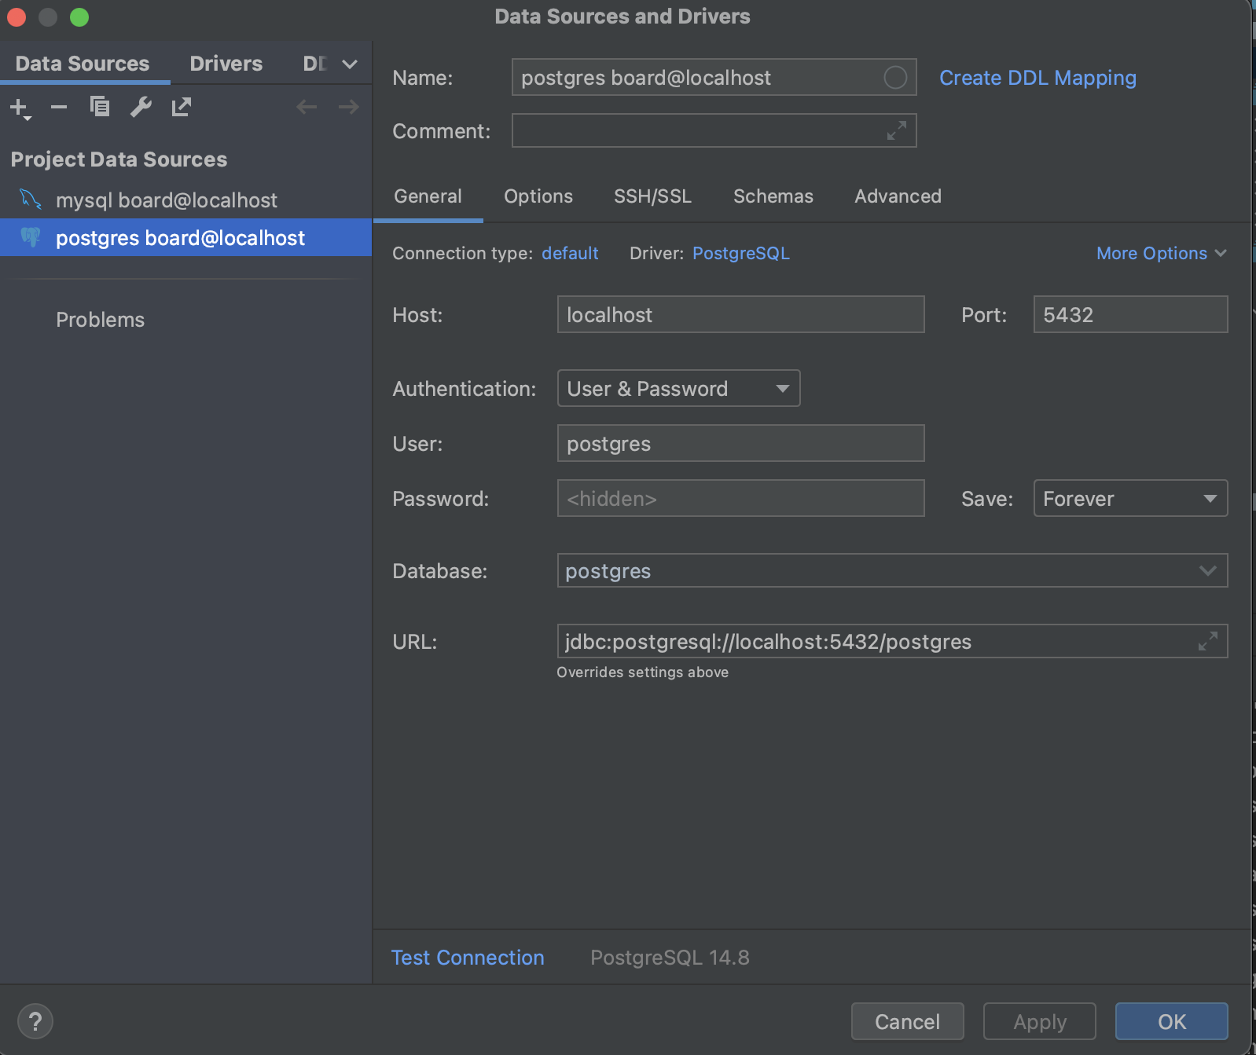Expand the Comment field editor

point(897,130)
